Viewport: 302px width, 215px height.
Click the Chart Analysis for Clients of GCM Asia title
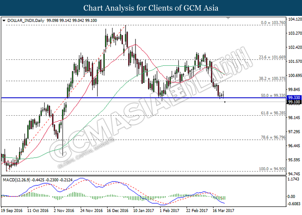pos(151,8)
